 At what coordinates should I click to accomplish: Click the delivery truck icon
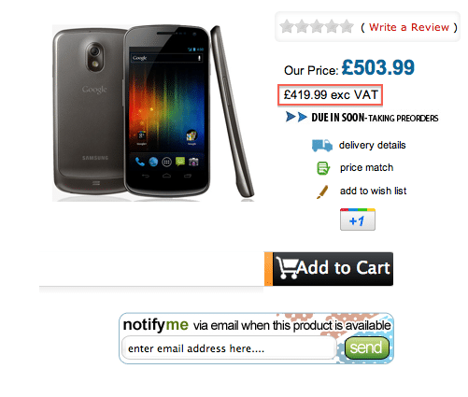[x=322, y=146]
